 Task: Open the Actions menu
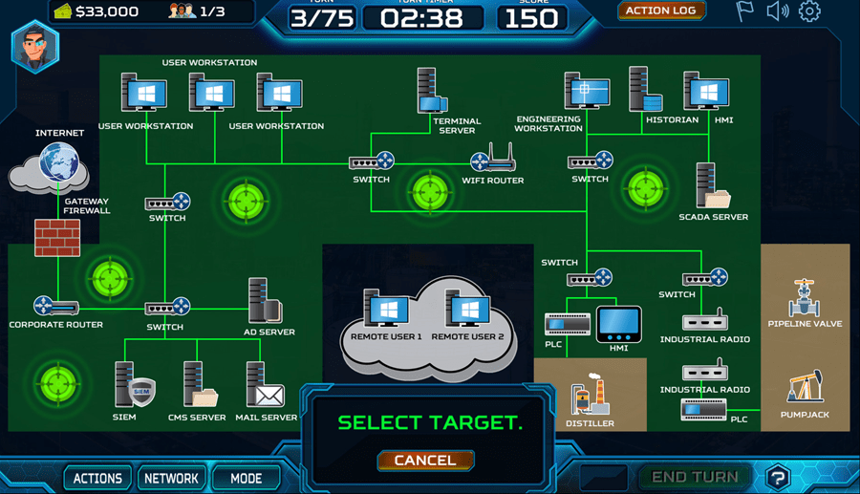(x=97, y=478)
